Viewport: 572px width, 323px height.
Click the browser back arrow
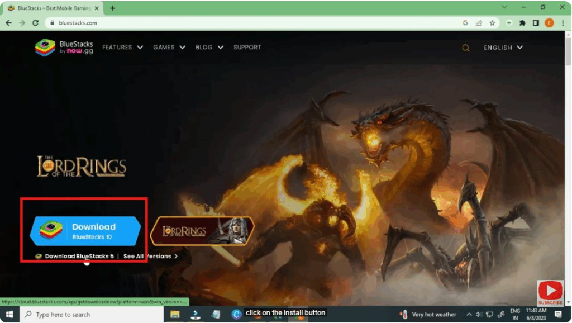click(8, 23)
